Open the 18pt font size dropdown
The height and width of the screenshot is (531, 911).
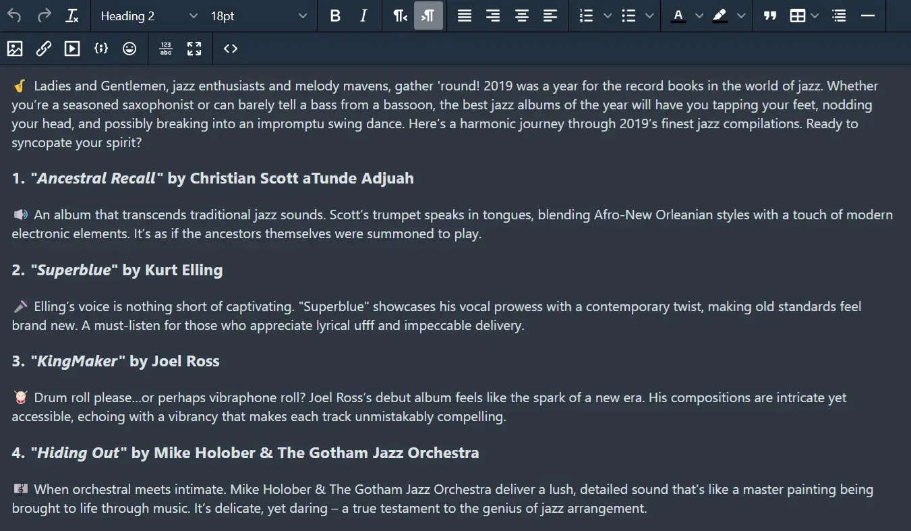(x=256, y=16)
